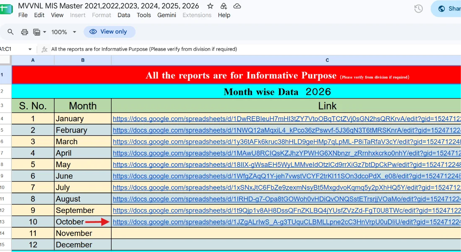Viewport: 461px width, 252px height.
Task: Open the February spreadsheet link
Action: 286,130
